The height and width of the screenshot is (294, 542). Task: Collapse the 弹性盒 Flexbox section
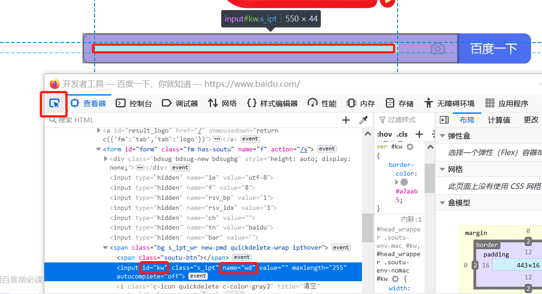pyautogui.click(x=442, y=136)
